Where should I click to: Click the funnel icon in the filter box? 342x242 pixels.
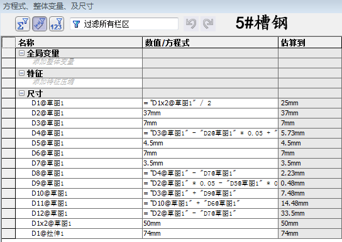76,24
